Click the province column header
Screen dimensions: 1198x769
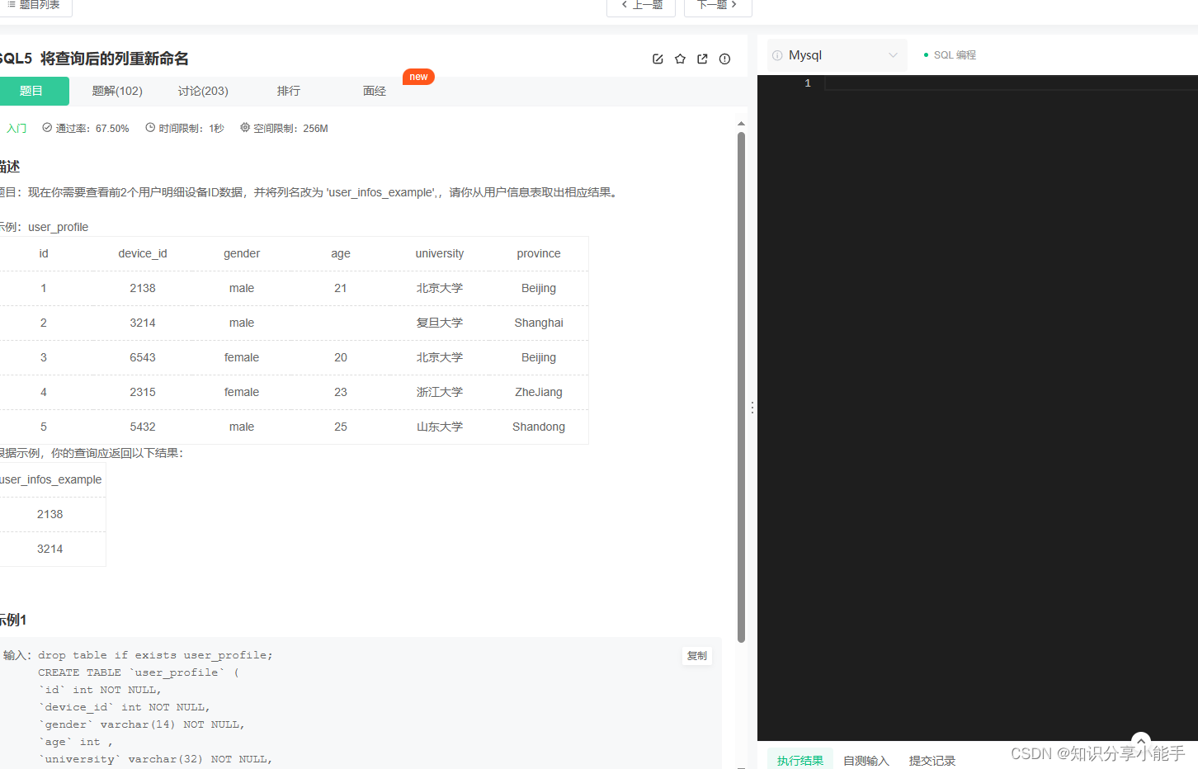[539, 253]
